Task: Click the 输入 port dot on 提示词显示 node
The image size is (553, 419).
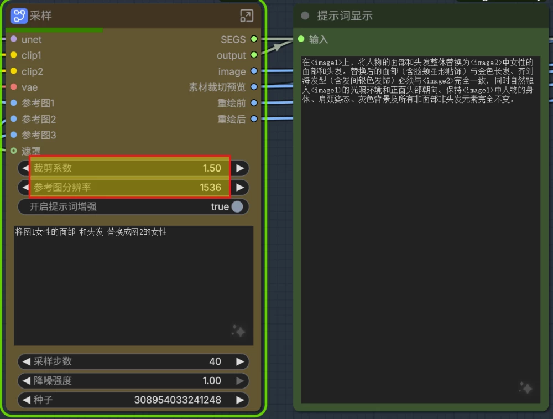Action: pyautogui.click(x=301, y=39)
